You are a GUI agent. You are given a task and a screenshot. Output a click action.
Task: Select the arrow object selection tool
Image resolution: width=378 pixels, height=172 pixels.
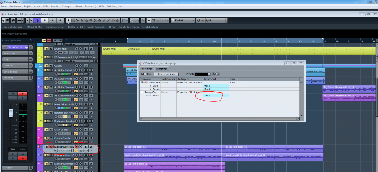(x=68, y=21)
